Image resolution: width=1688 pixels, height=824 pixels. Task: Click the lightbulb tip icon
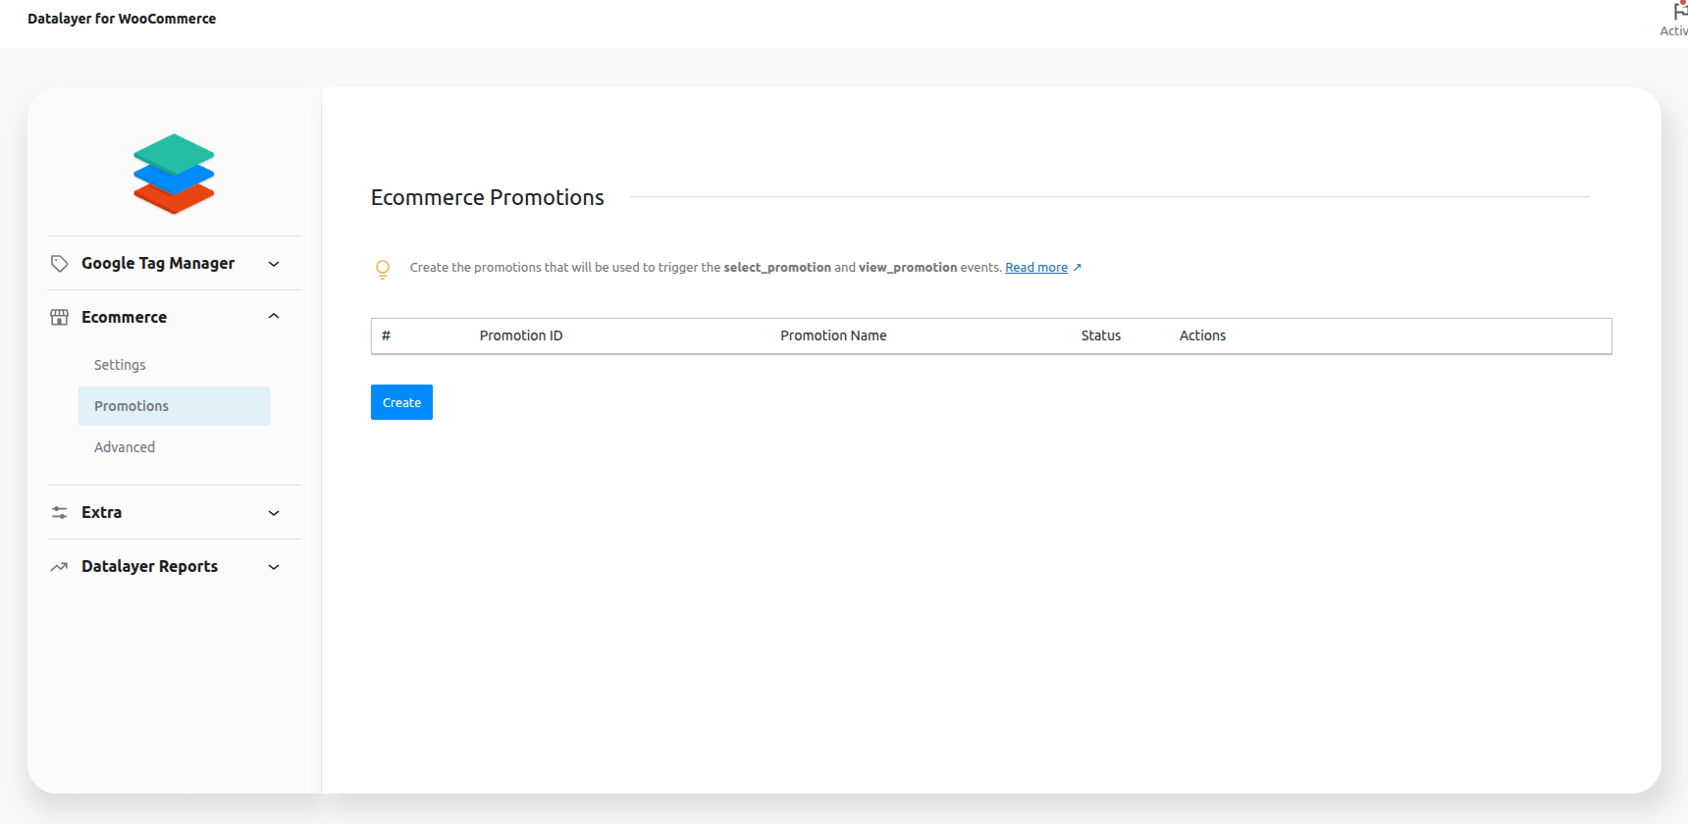[383, 269]
